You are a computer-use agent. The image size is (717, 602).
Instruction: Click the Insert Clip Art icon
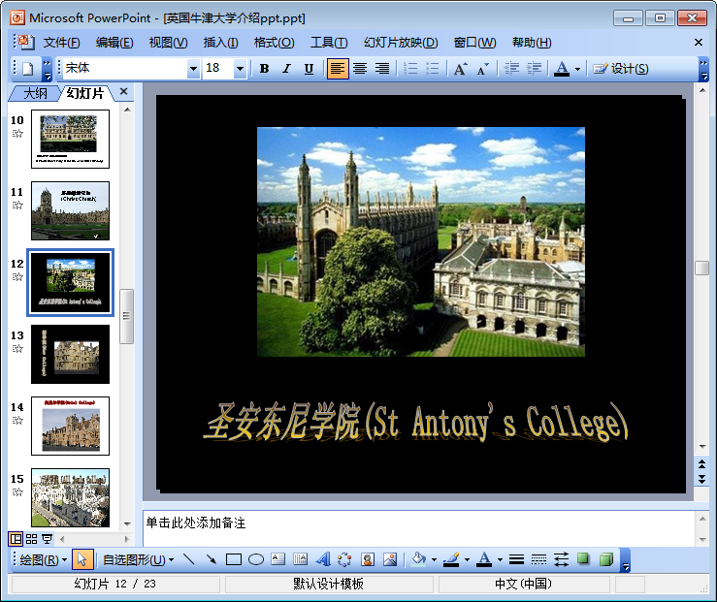(x=368, y=559)
